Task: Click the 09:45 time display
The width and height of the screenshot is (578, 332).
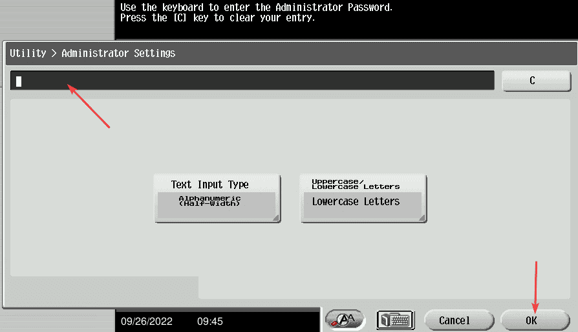Action: (210, 320)
